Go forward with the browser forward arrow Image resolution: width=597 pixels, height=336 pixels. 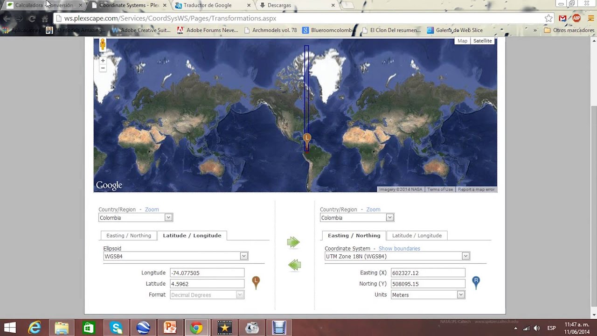coord(19,19)
